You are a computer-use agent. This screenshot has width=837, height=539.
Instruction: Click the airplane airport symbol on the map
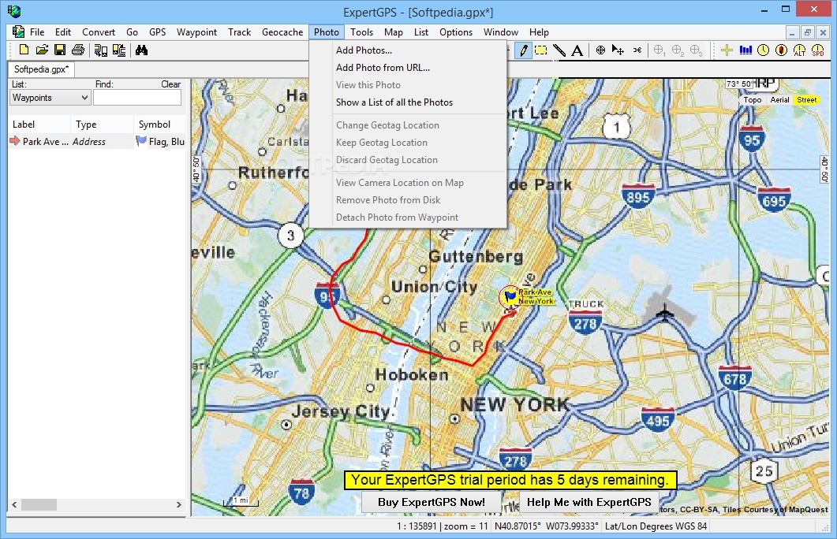(664, 312)
